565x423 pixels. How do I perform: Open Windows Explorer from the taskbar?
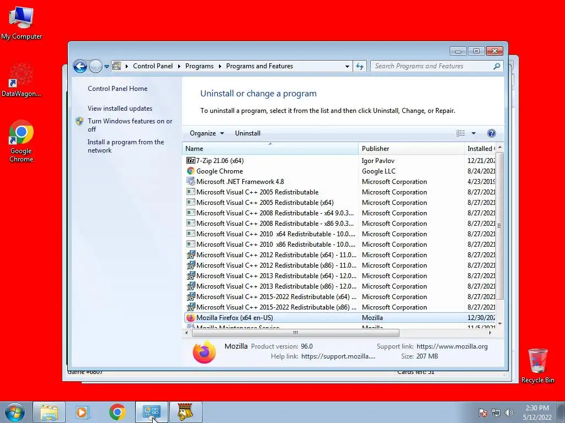49,412
